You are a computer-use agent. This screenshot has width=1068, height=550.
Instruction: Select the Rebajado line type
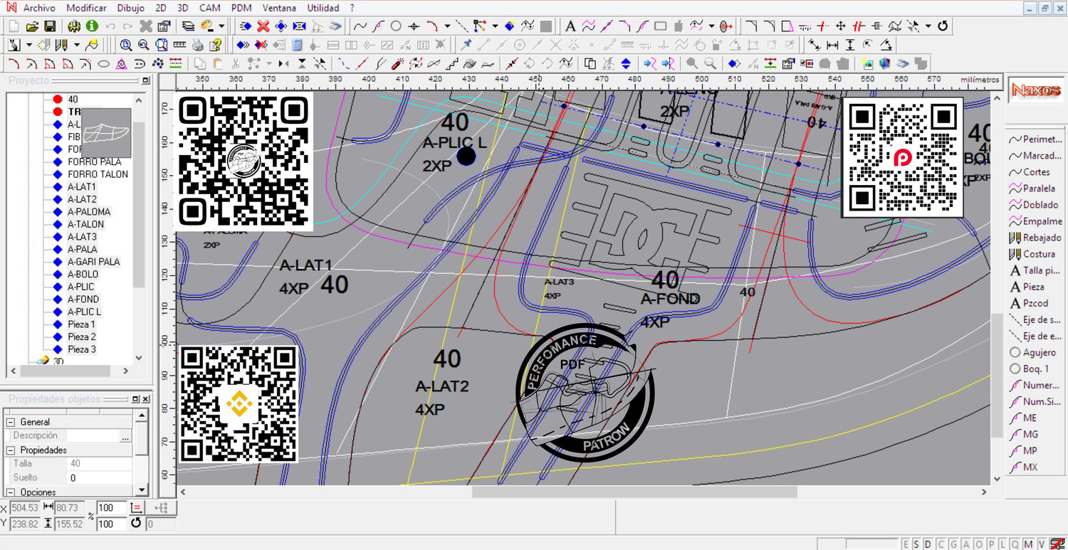(1036, 238)
